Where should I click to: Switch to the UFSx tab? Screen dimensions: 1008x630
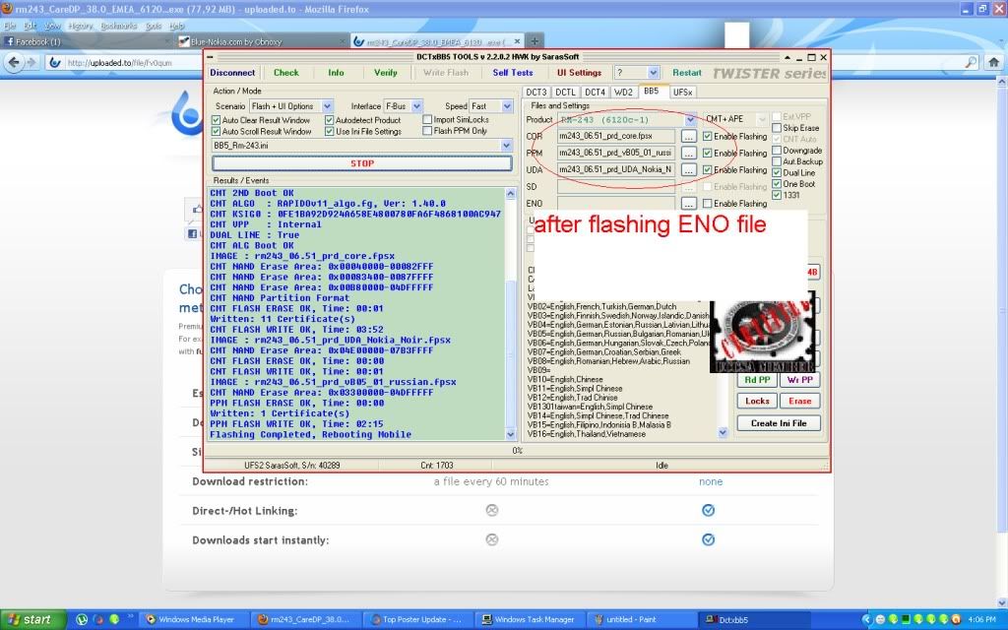683,92
